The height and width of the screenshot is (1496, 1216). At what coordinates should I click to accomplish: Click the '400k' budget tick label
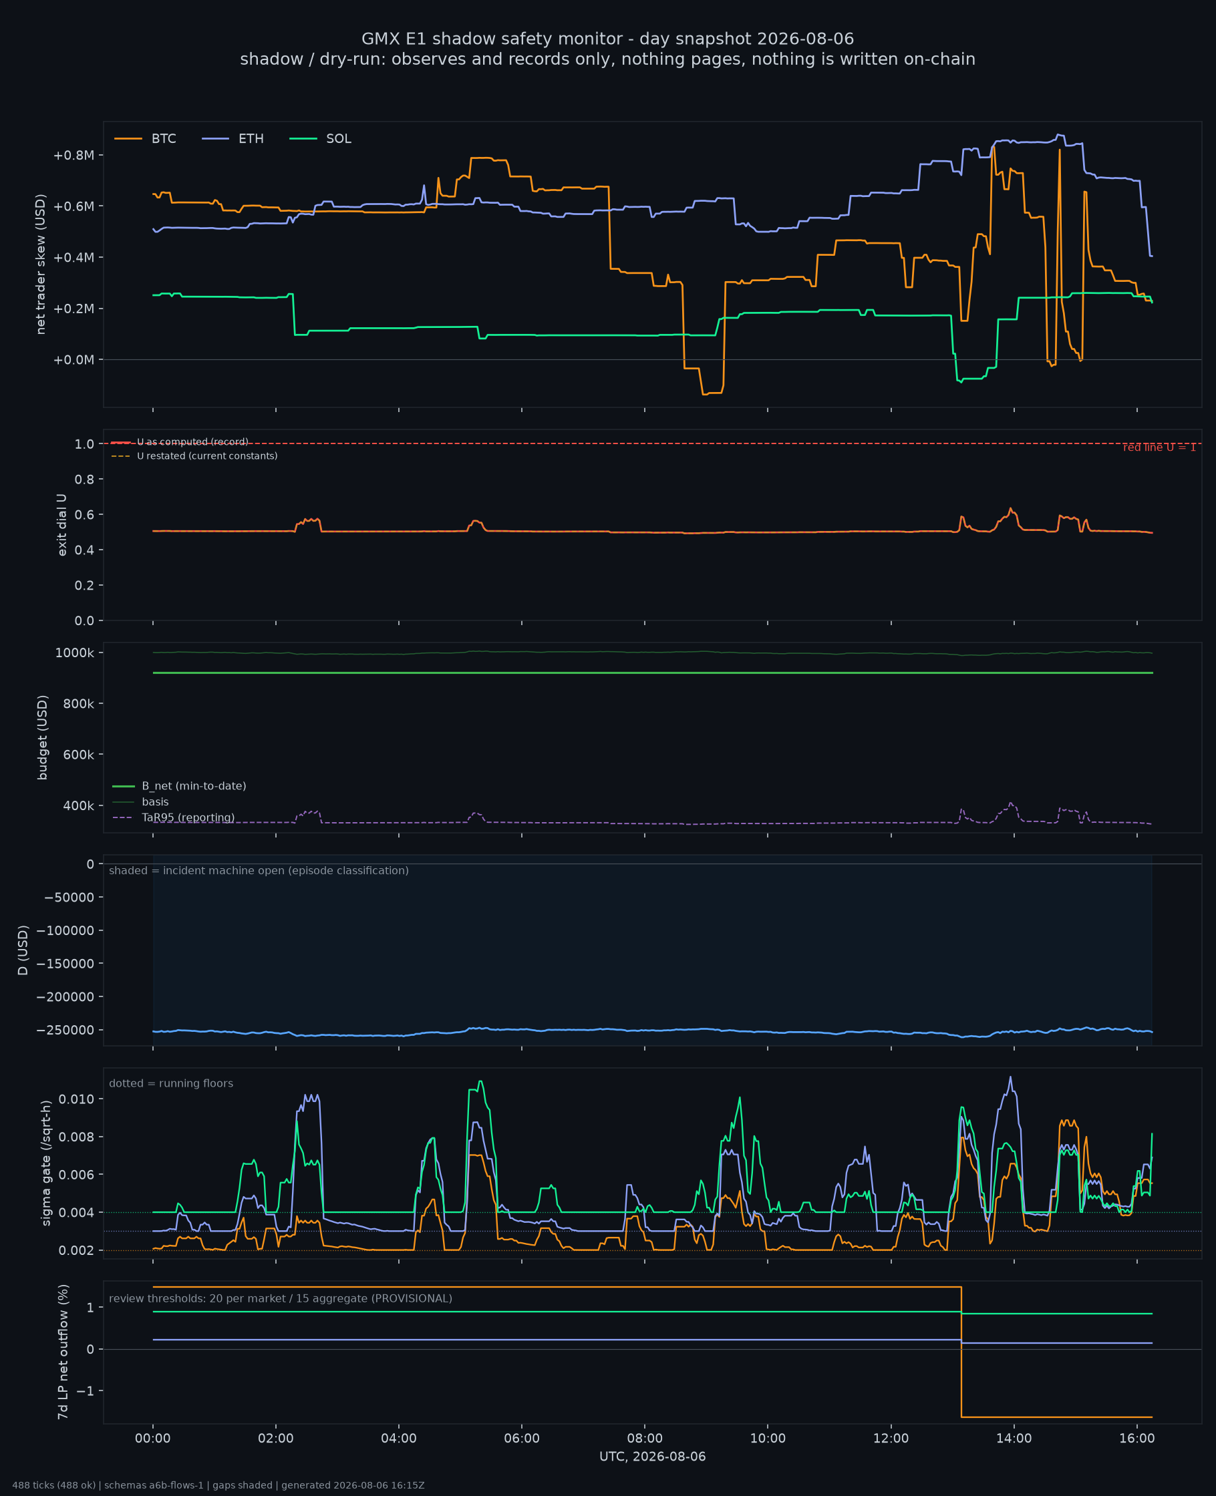click(78, 805)
